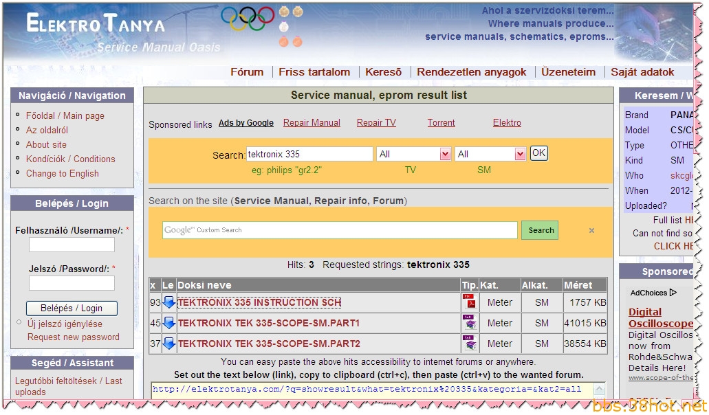Open Legutóbbi feltöltések / Last uploads link
Viewport: 709px width, 415px height.
[x=68, y=387]
